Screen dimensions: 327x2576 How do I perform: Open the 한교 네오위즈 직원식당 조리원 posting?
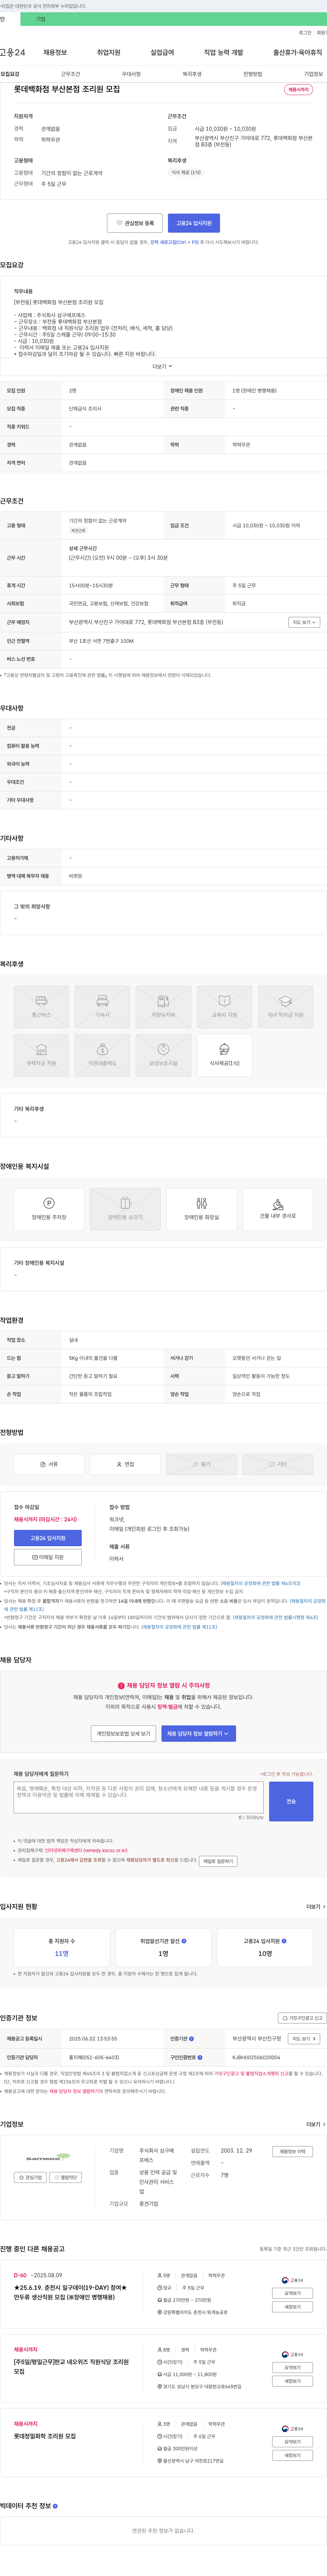tap(71, 2366)
